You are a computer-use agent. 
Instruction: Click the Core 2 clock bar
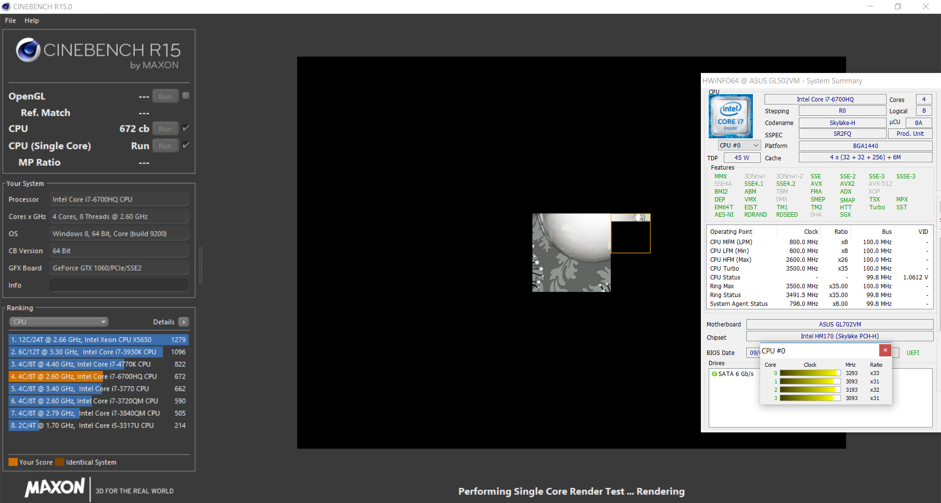coord(810,390)
